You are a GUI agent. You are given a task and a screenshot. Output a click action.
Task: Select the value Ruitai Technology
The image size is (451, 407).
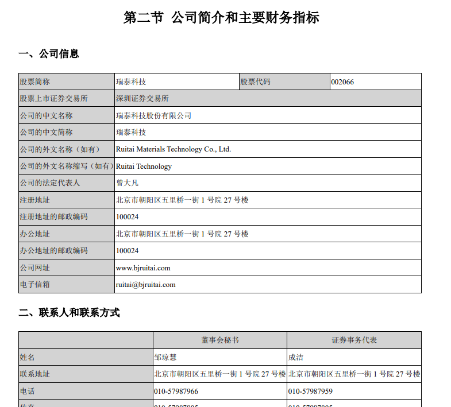tap(144, 166)
